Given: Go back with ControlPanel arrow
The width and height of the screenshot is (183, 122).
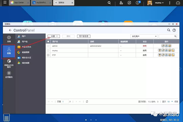Looking at the screenshot, I should coord(10,30).
